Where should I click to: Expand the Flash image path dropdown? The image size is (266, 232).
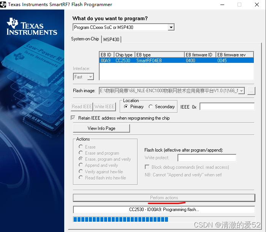(241, 91)
